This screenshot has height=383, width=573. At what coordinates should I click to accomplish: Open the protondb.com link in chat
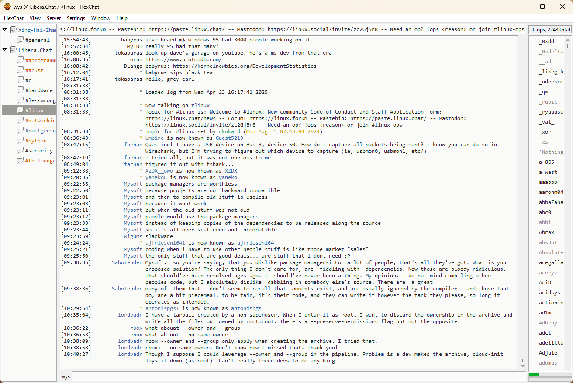pos(183,59)
